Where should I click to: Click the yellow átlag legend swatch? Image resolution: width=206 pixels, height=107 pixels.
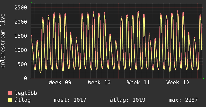[10, 100]
